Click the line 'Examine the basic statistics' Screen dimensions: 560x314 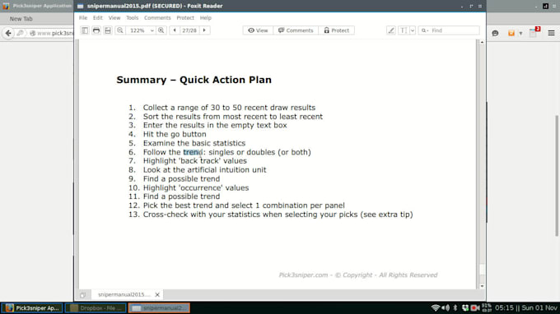point(194,143)
